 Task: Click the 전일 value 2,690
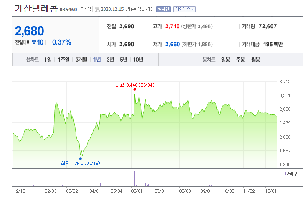pyautogui.click(x=126, y=26)
